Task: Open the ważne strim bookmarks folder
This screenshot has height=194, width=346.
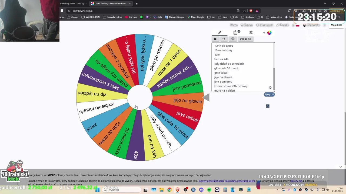Action: click(x=274, y=17)
